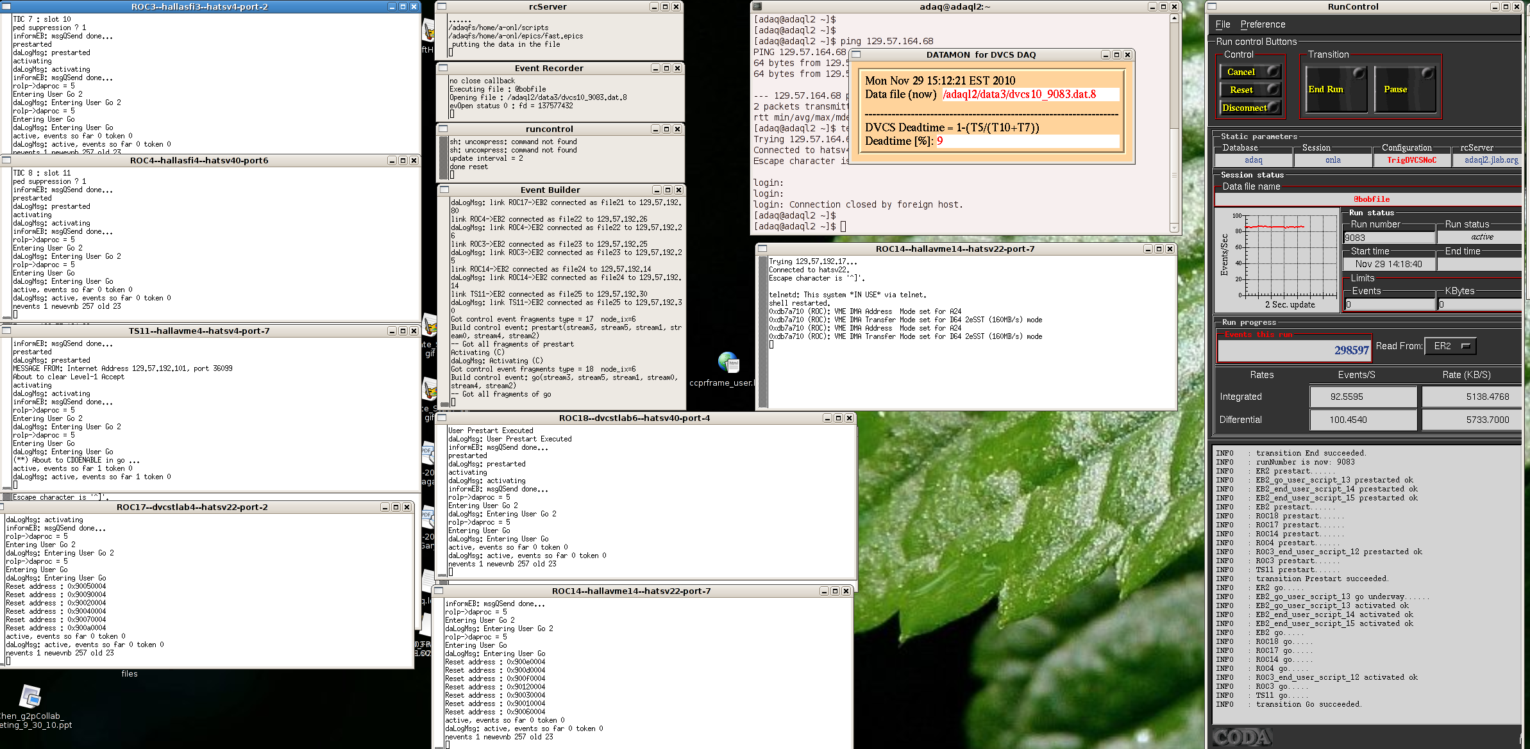Open the Preference menu in RunControl
This screenshot has height=749, width=1530.
click(x=1262, y=24)
